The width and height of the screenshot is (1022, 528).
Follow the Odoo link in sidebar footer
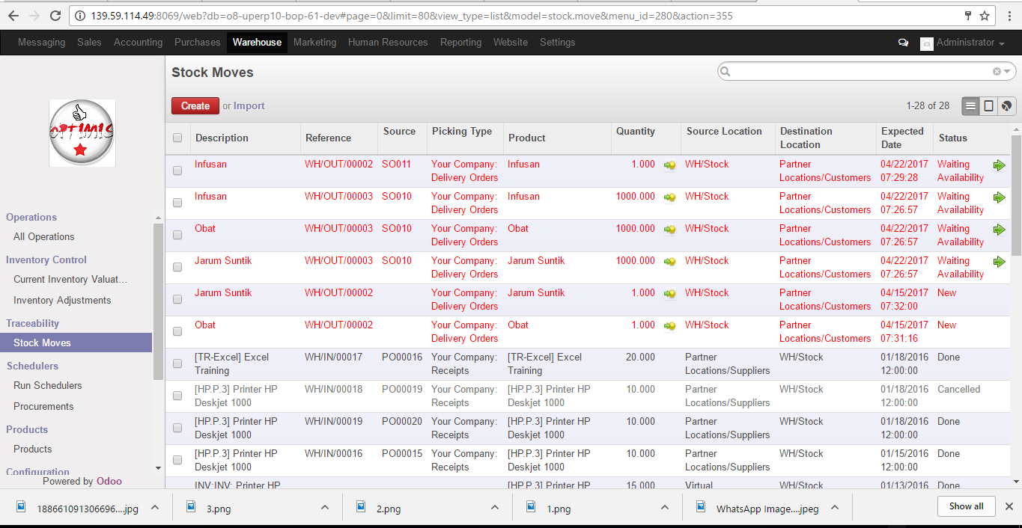[x=109, y=482]
